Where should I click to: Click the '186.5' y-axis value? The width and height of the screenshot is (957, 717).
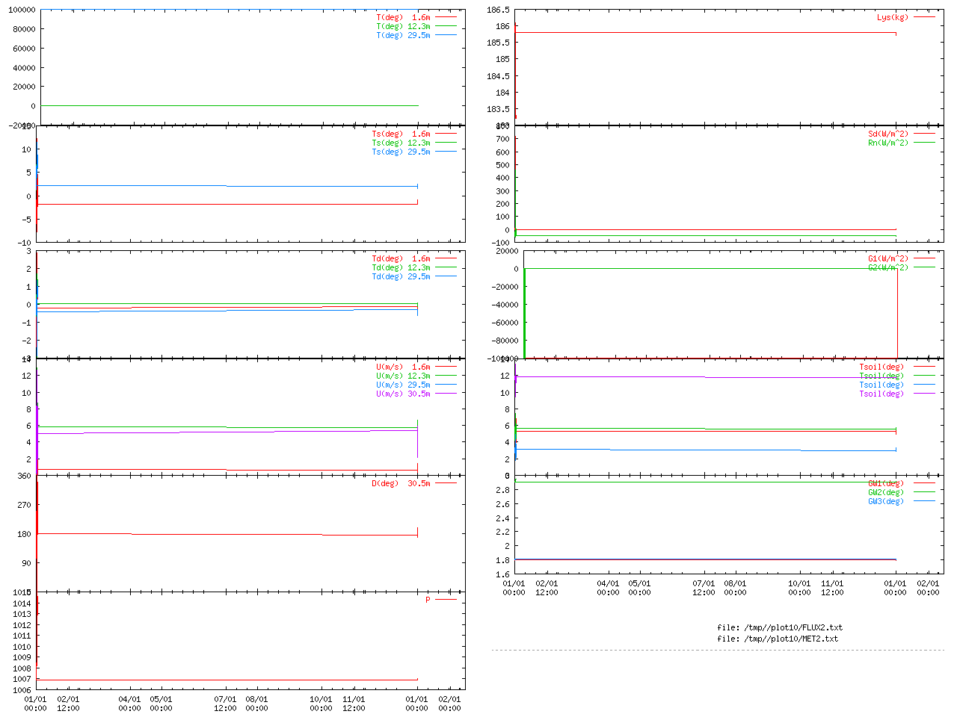[498, 10]
